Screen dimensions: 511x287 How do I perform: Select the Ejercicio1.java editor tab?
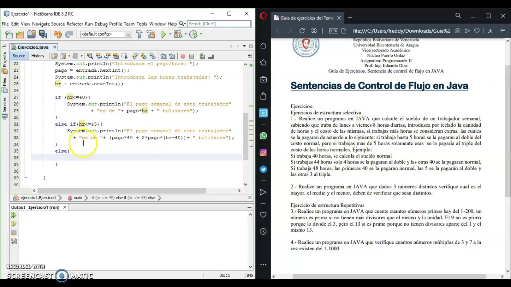coord(33,47)
